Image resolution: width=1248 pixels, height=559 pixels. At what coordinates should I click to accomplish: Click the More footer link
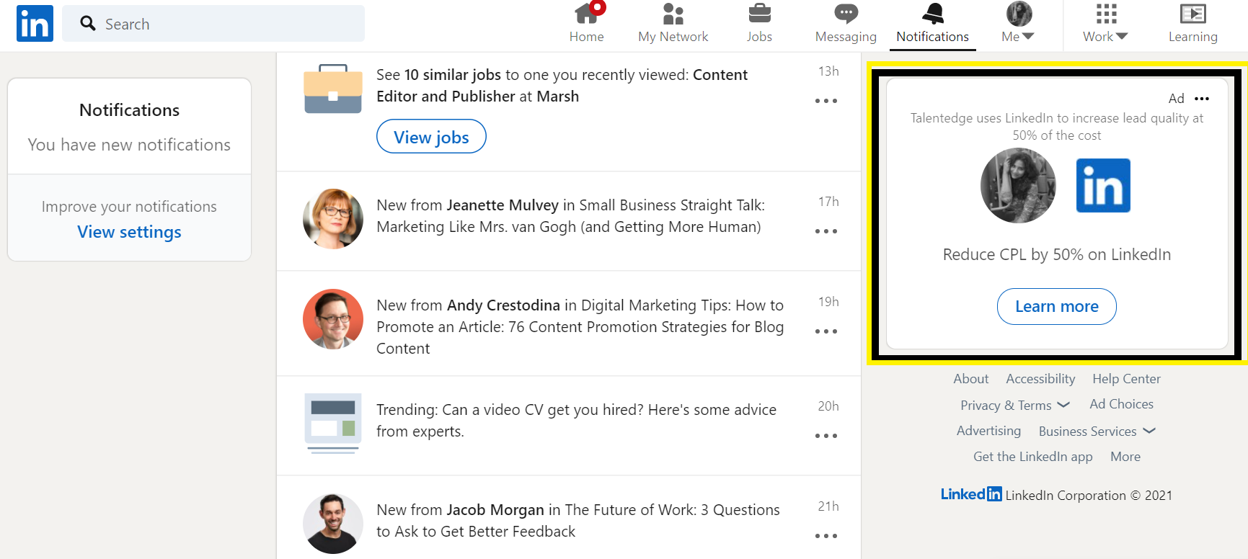click(1125, 457)
